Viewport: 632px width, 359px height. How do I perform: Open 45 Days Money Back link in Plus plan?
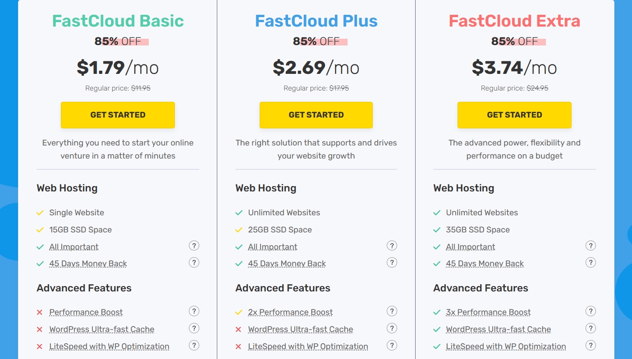point(287,264)
